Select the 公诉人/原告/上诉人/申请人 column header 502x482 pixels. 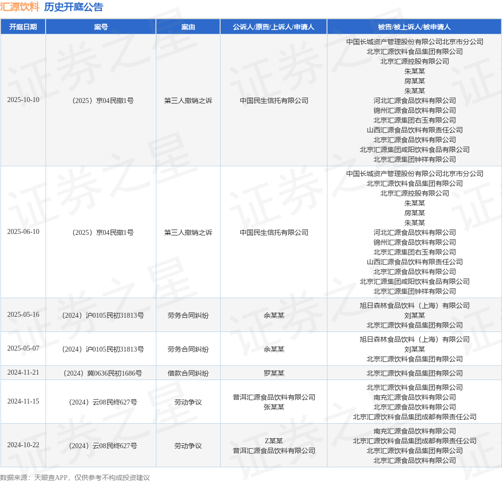(274, 27)
